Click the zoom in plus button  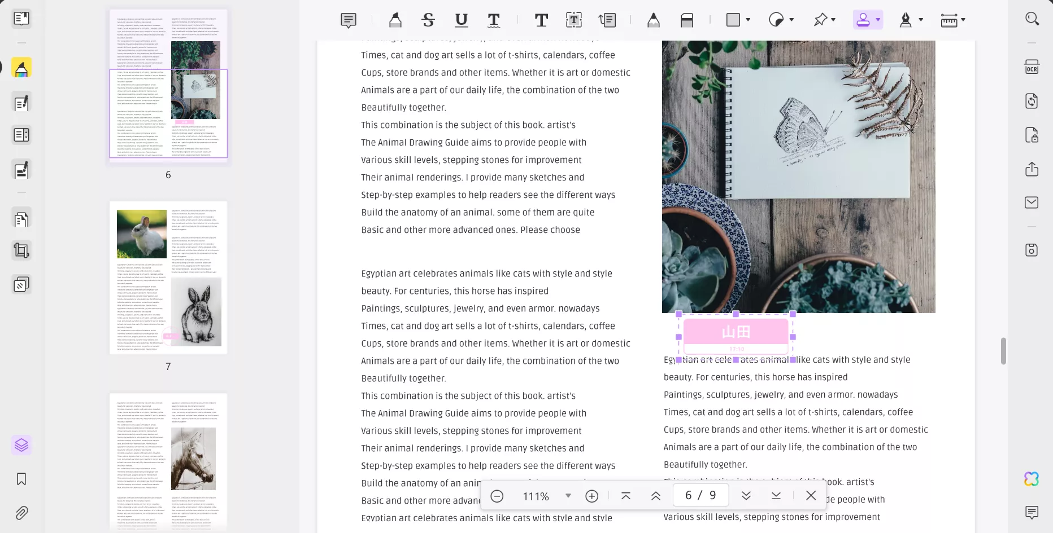pyautogui.click(x=591, y=496)
